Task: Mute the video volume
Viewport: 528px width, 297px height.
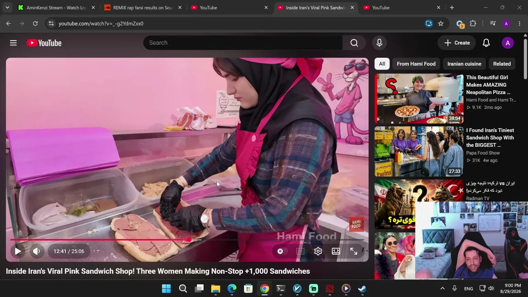Action: pyautogui.click(x=36, y=251)
